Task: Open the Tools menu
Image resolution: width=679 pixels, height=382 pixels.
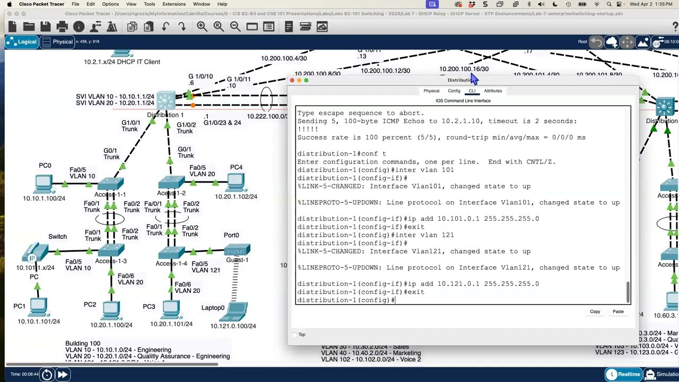Action: tap(149, 4)
